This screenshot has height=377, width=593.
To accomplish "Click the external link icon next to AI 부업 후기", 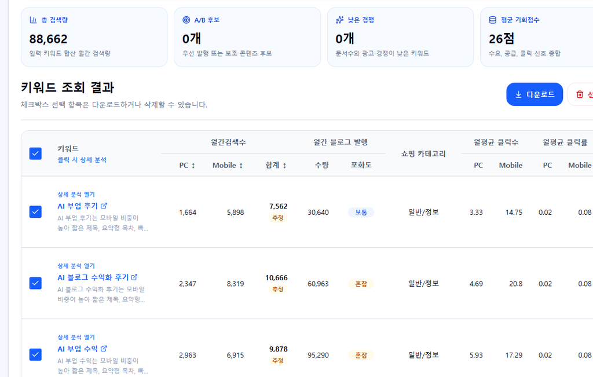I will (x=104, y=206).
